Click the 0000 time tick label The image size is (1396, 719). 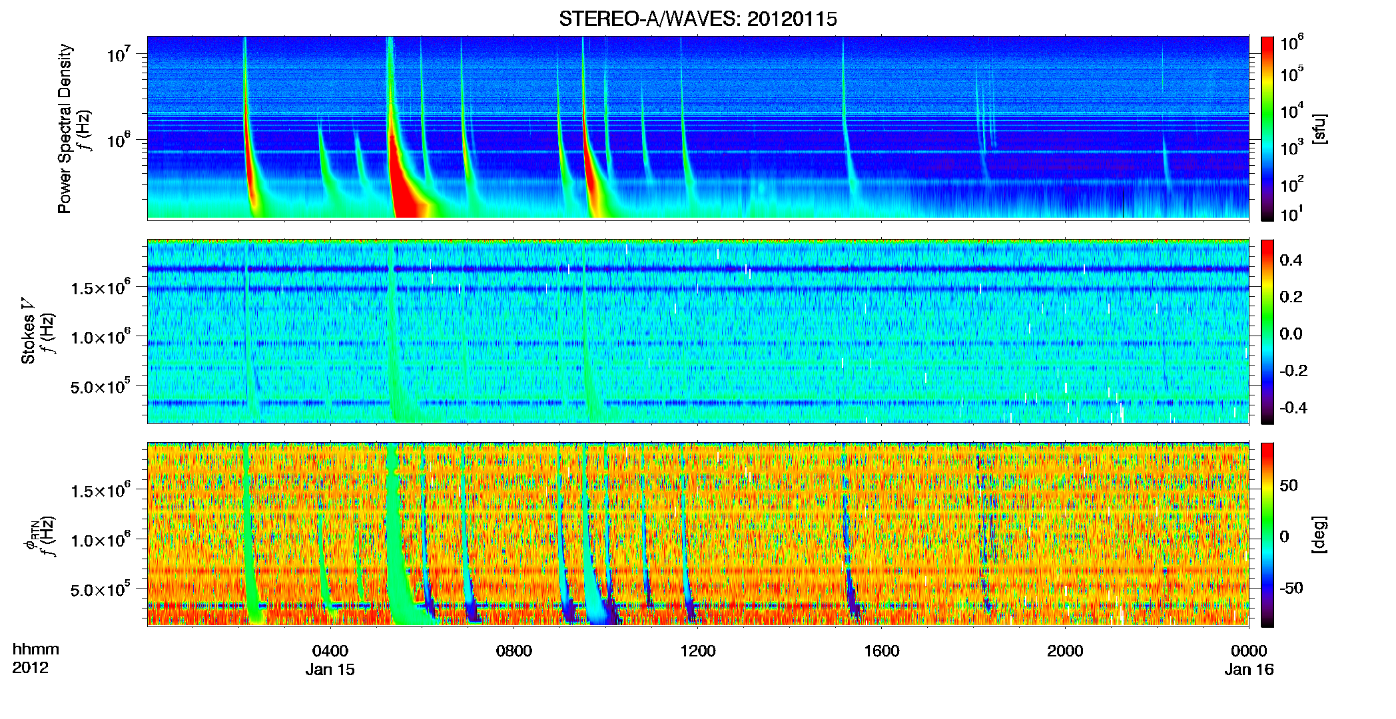(x=1249, y=651)
